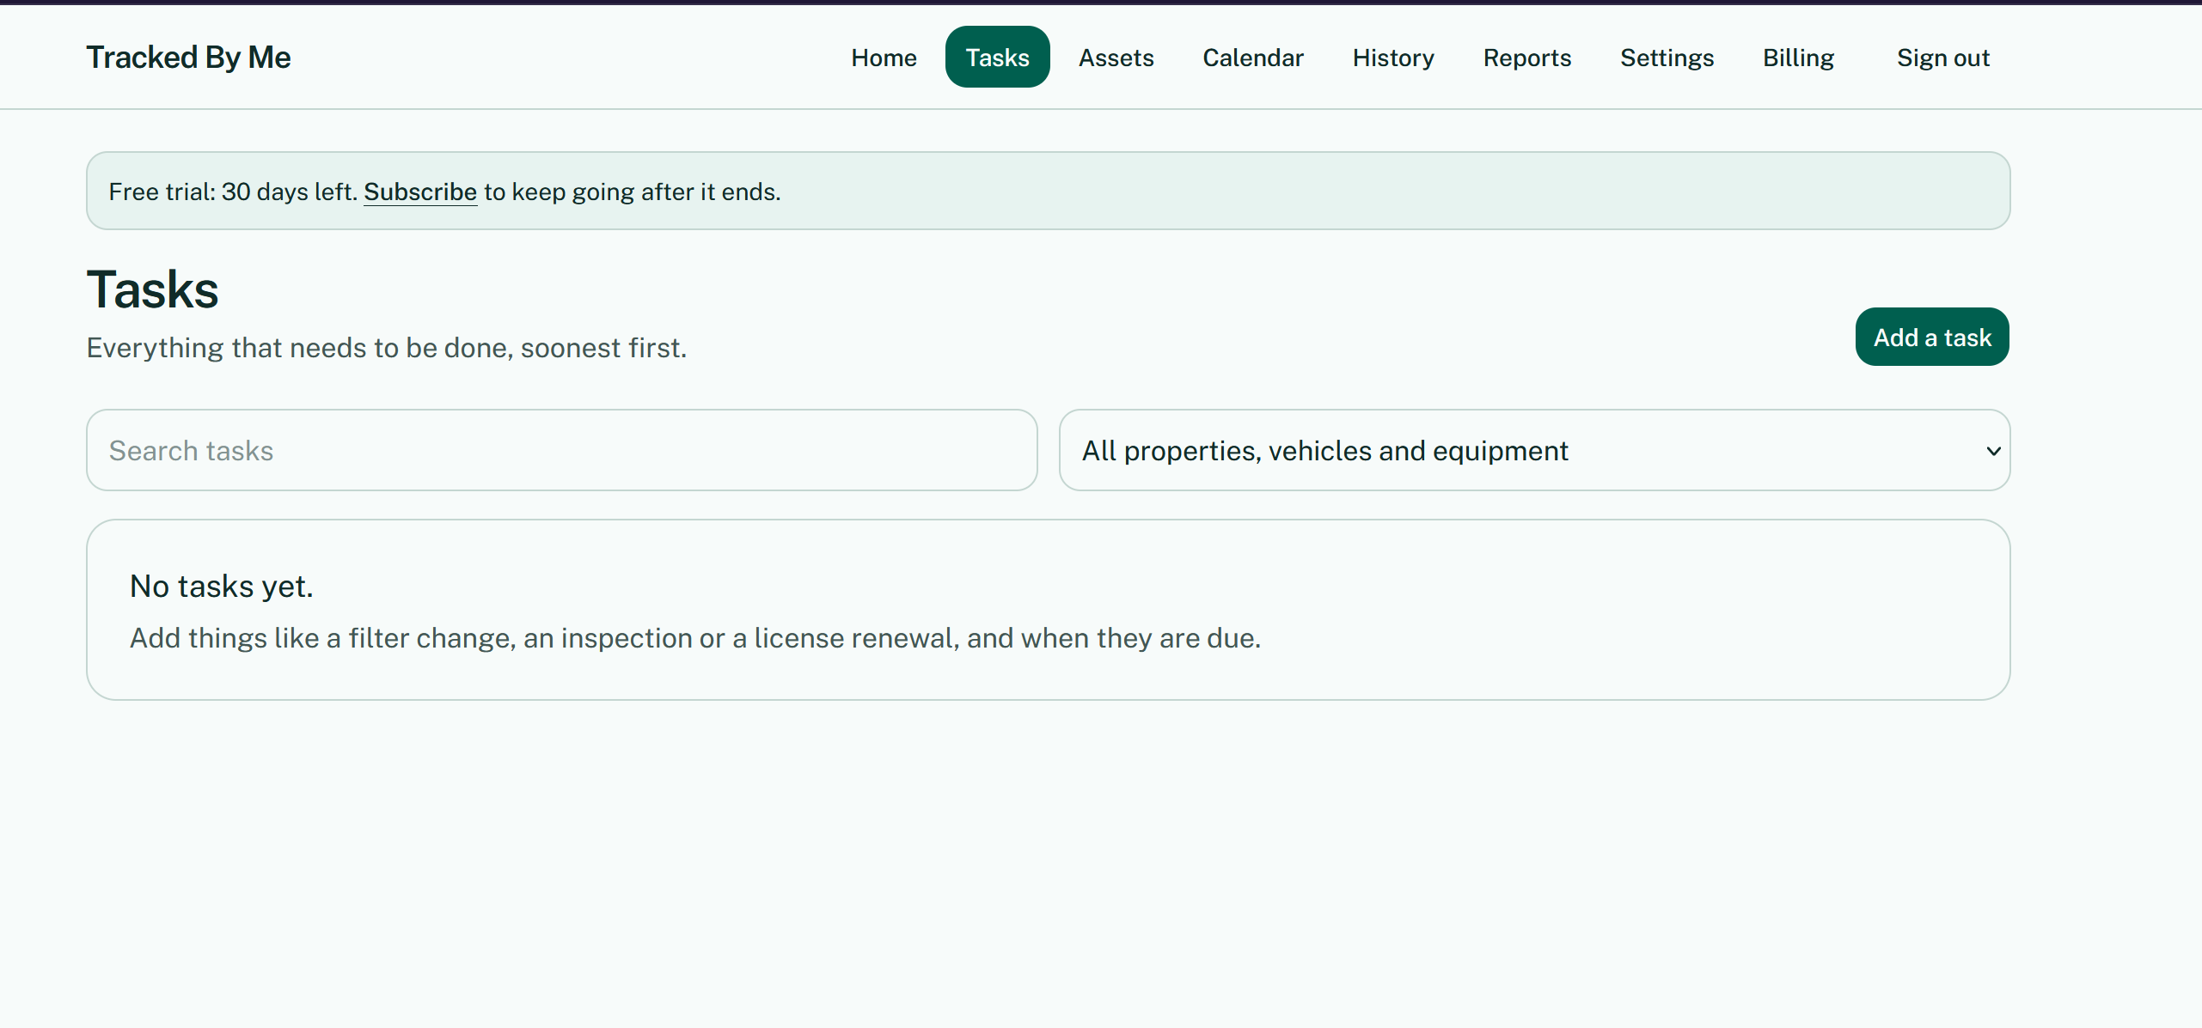Go to Billing
Screen dimensions: 2202x1028
point(1798,58)
